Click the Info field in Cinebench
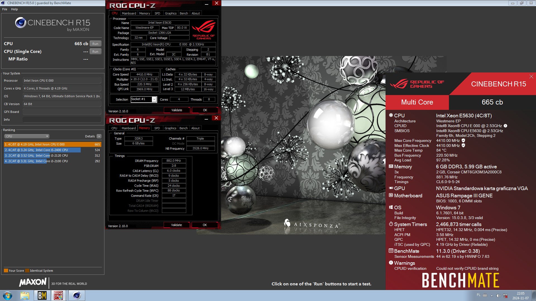 (62, 120)
